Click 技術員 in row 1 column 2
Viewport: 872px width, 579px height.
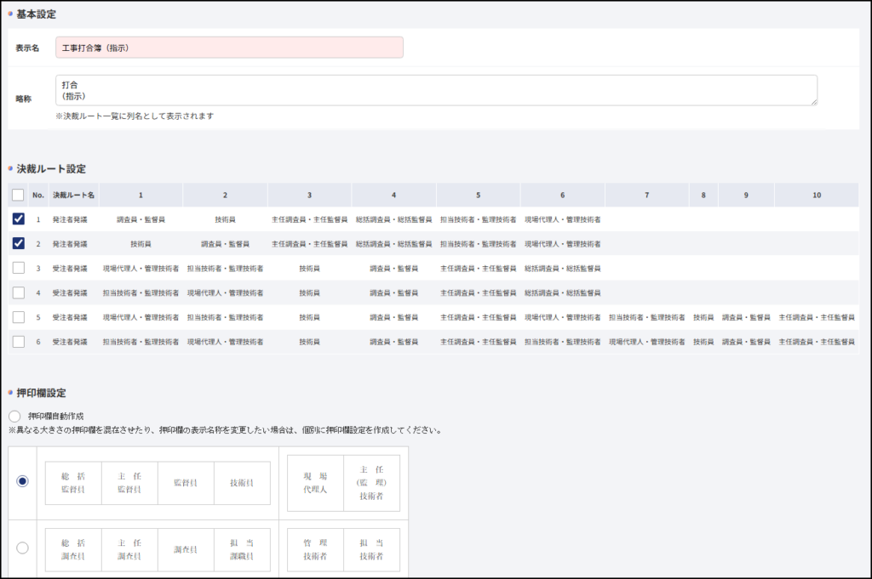(225, 219)
